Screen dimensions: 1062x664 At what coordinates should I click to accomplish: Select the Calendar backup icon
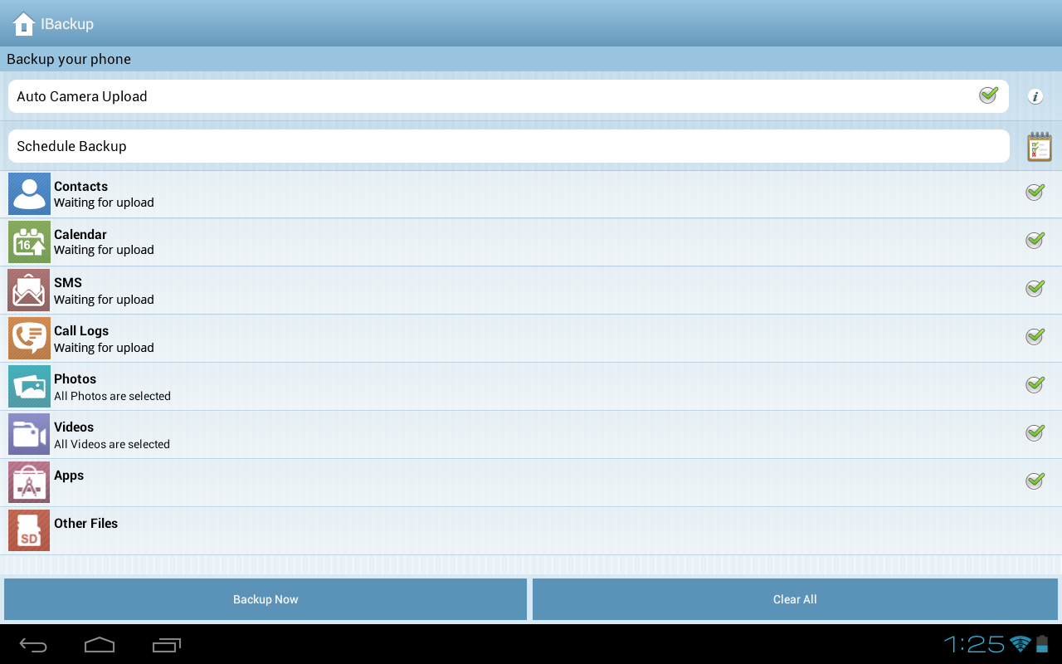pyautogui.click(x=29, y=242)
